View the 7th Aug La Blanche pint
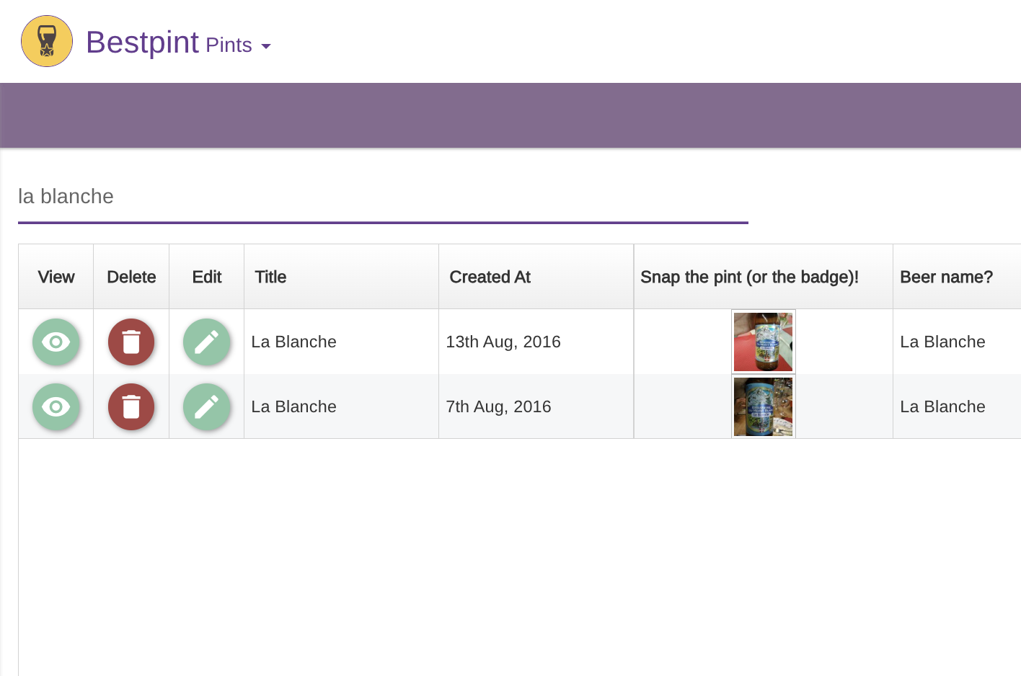This screenshot has width=1021, height=676. point(56,406)
